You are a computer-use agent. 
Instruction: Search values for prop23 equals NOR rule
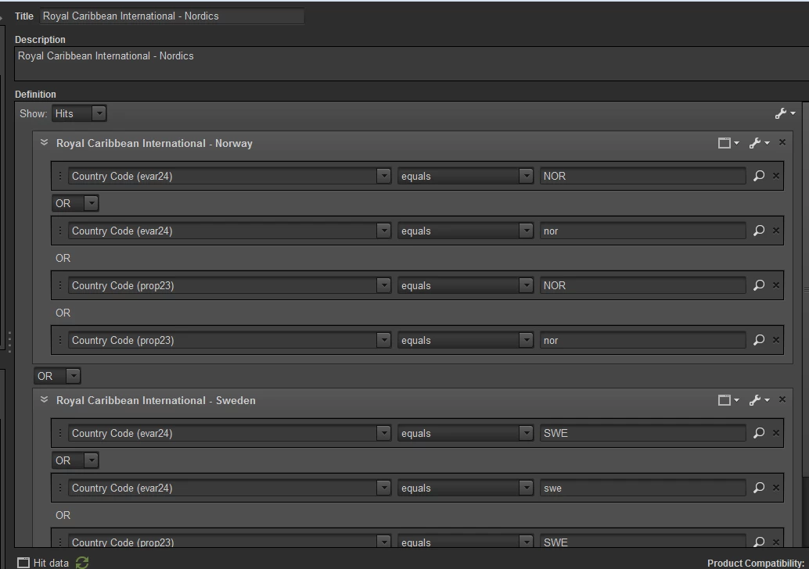tap(758, 285)
